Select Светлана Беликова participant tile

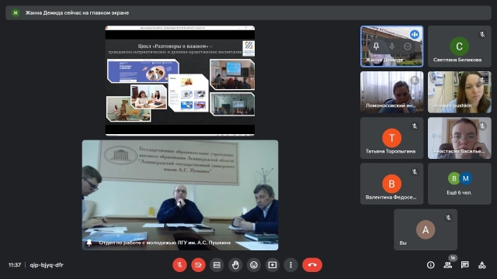point(459,46)
